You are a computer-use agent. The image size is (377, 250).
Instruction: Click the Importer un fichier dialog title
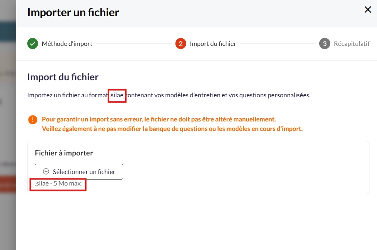tap(73, 12)
